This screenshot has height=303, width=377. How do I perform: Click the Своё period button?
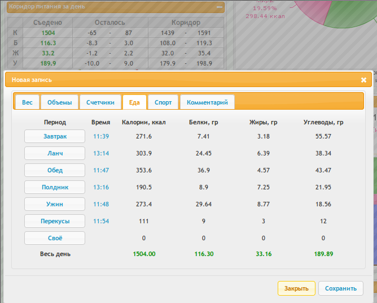coord(55,238)
